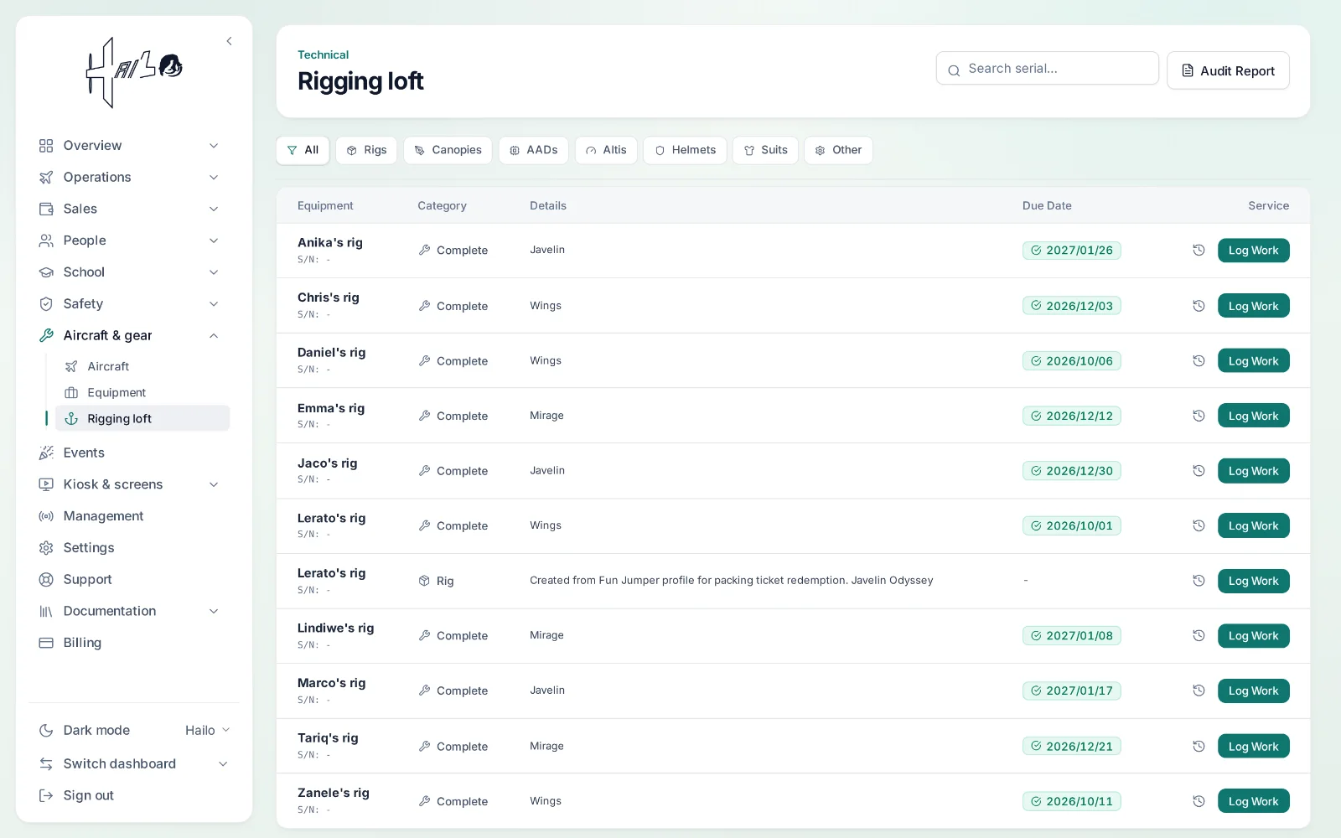Filter equipment by Rigs
1341x838 pixels.
[366, 150]
